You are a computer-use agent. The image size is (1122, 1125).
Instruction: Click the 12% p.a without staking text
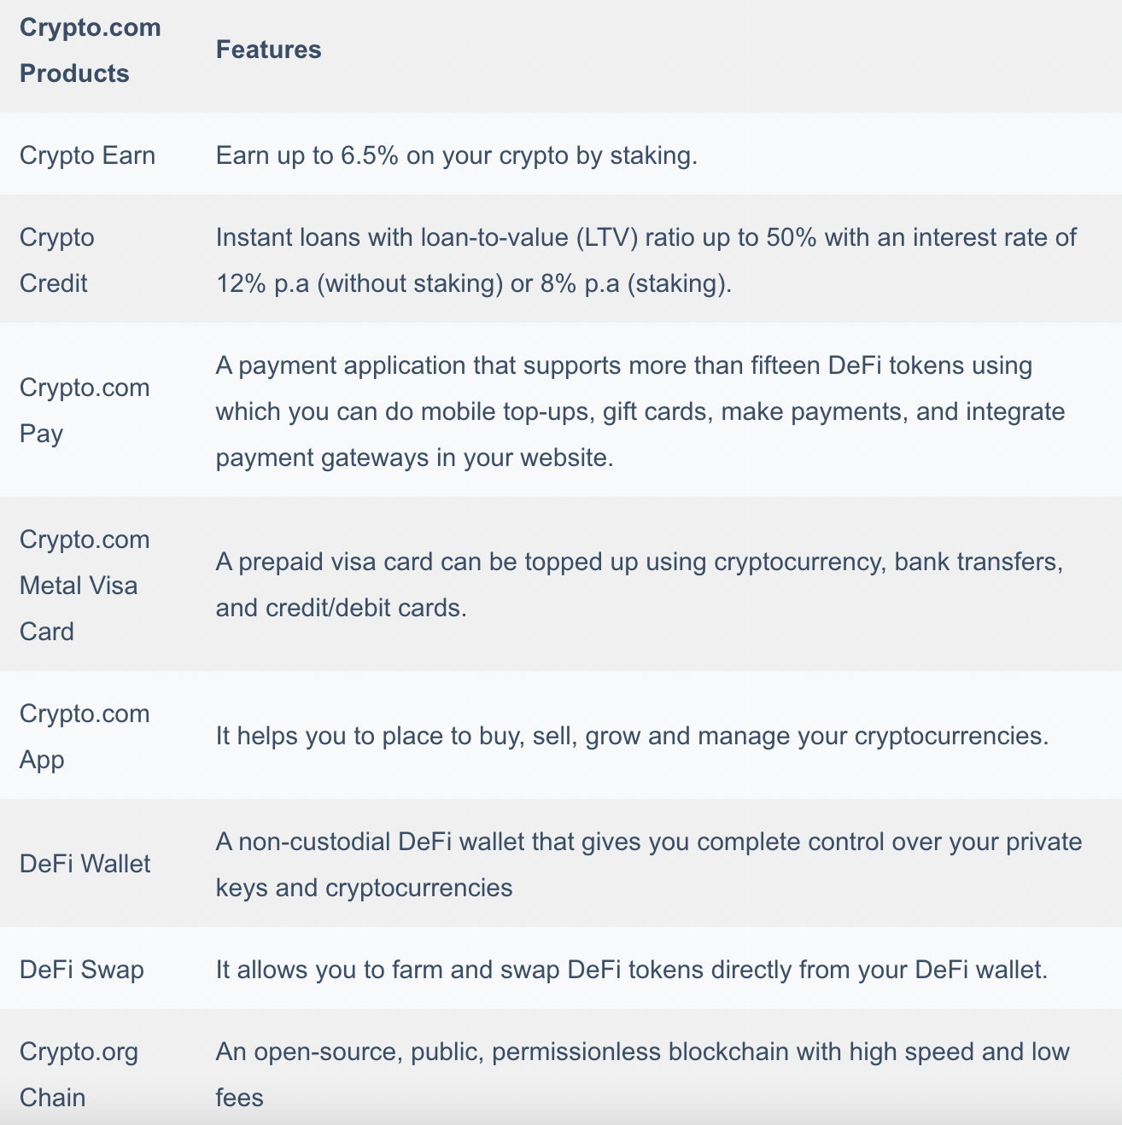[359, 283]
